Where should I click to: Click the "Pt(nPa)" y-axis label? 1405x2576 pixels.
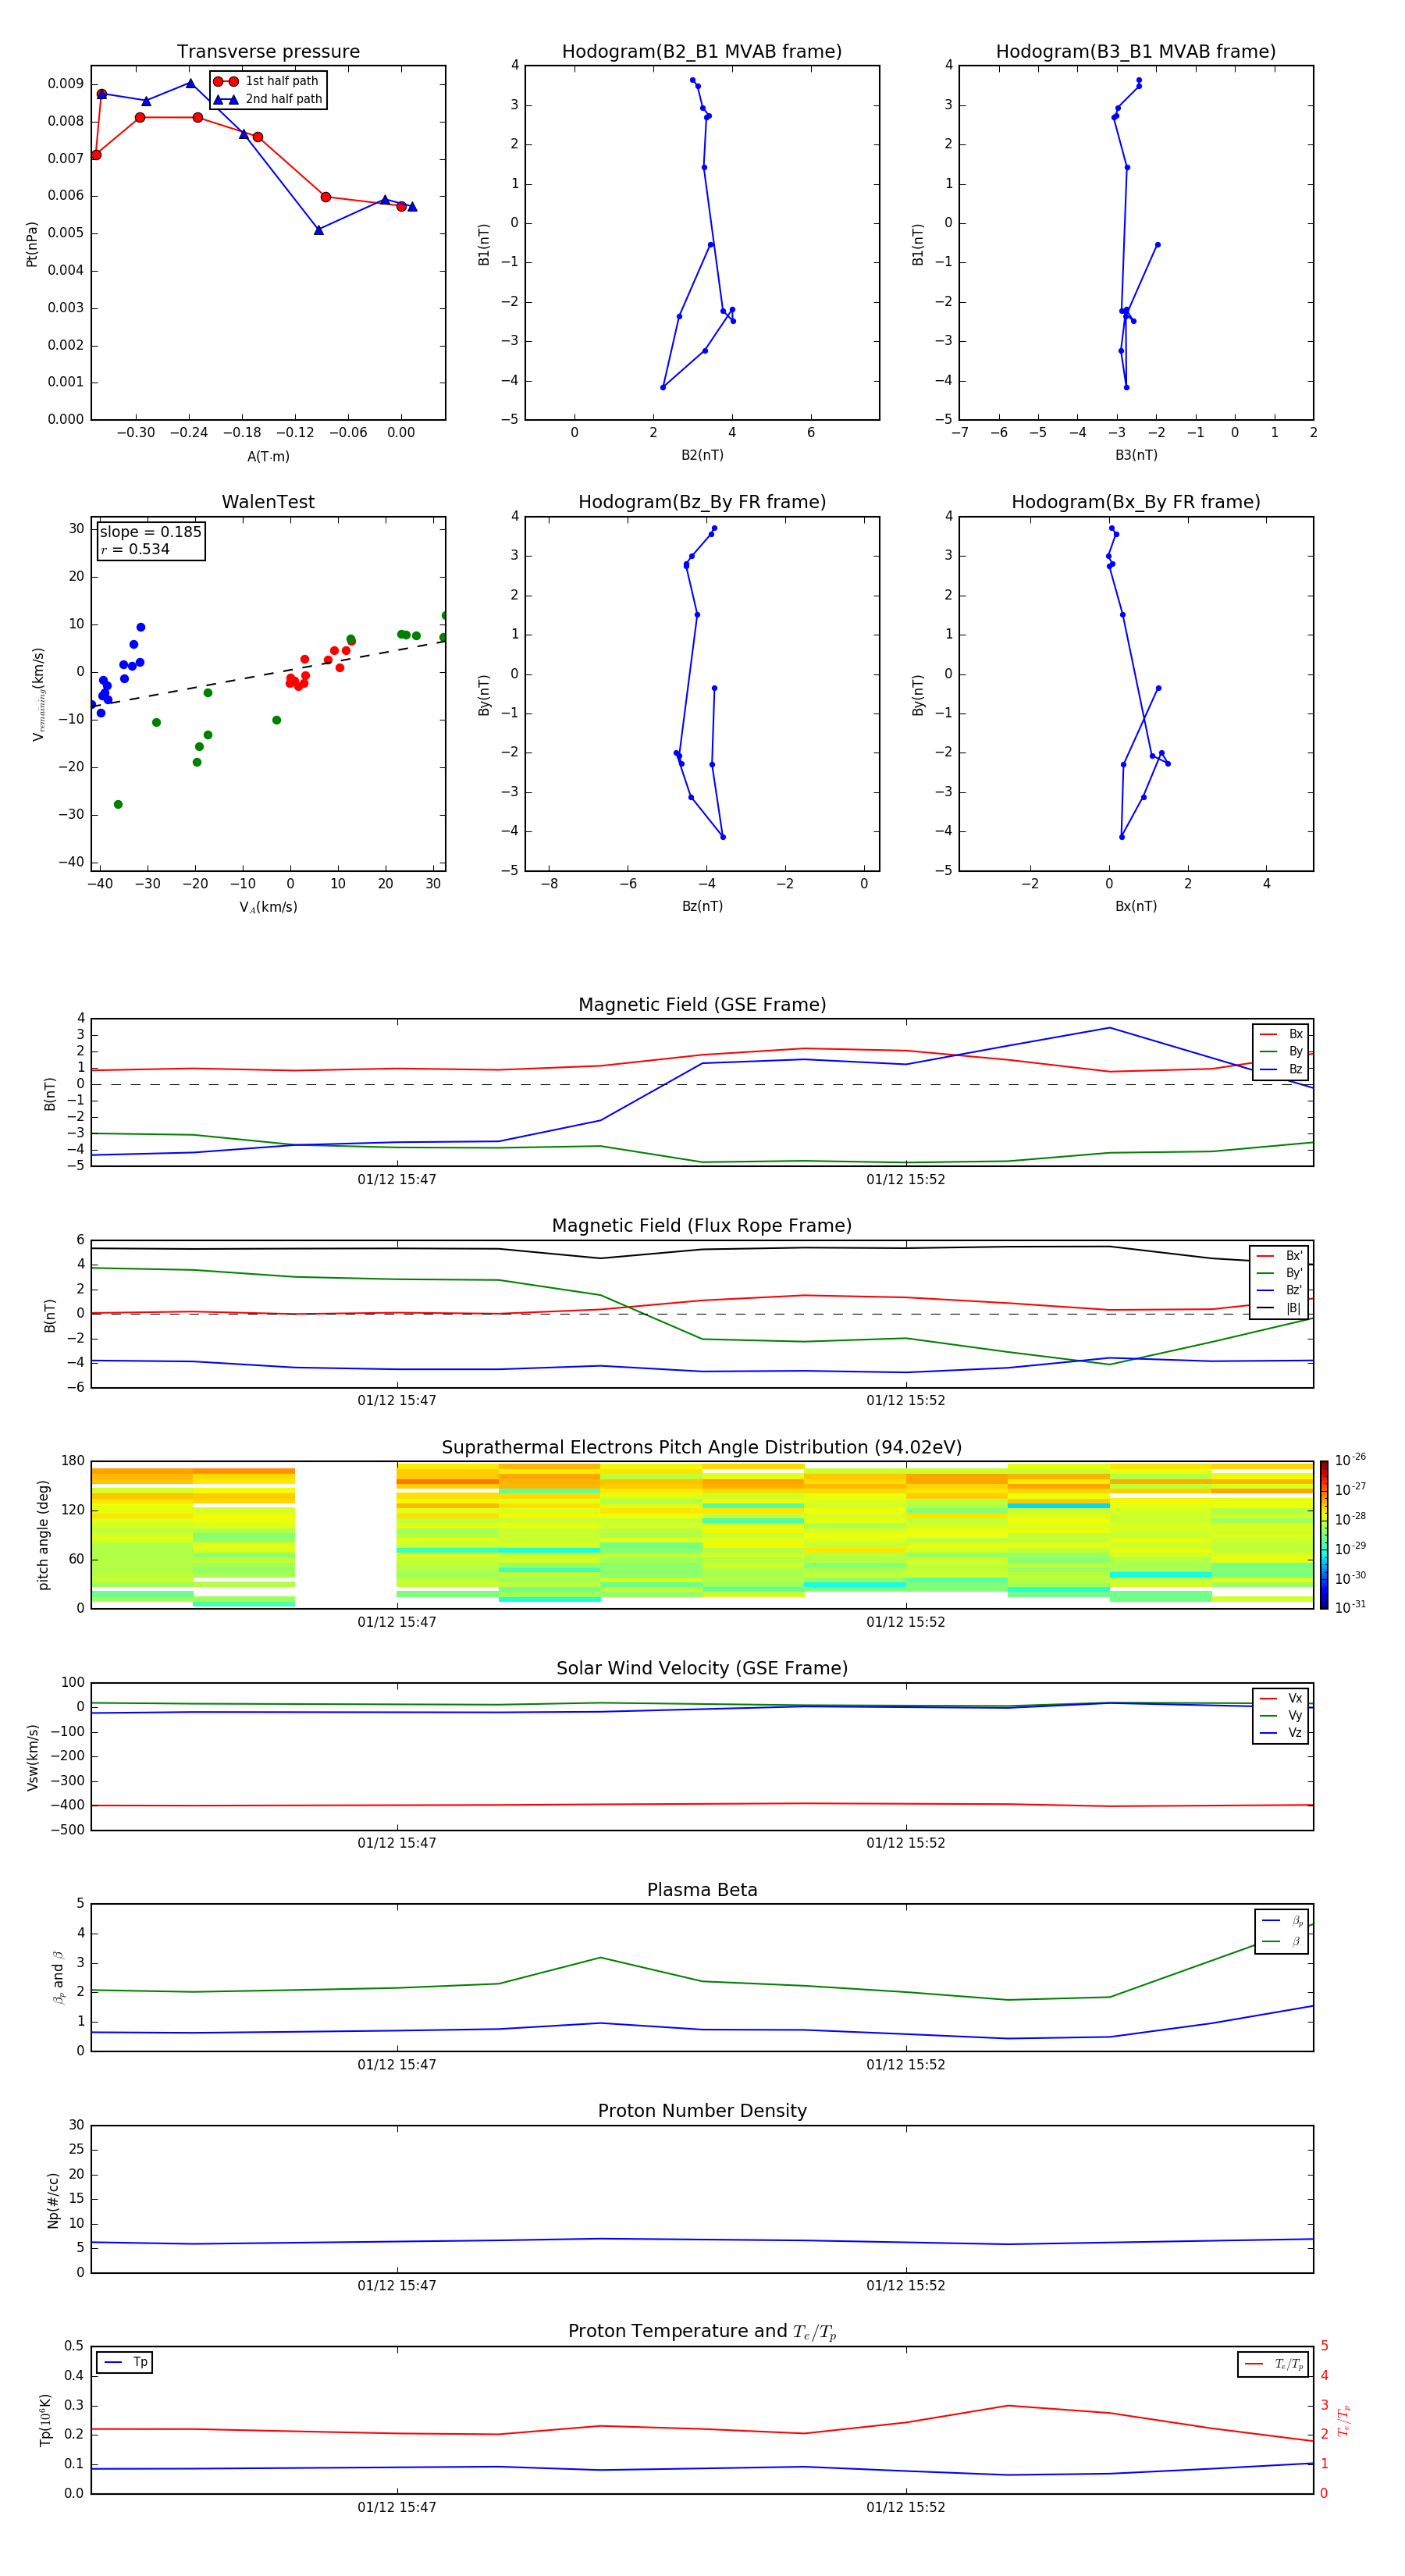point(32,244)
